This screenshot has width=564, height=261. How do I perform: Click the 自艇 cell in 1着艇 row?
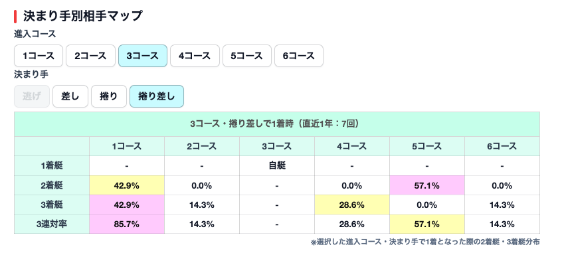277,166
